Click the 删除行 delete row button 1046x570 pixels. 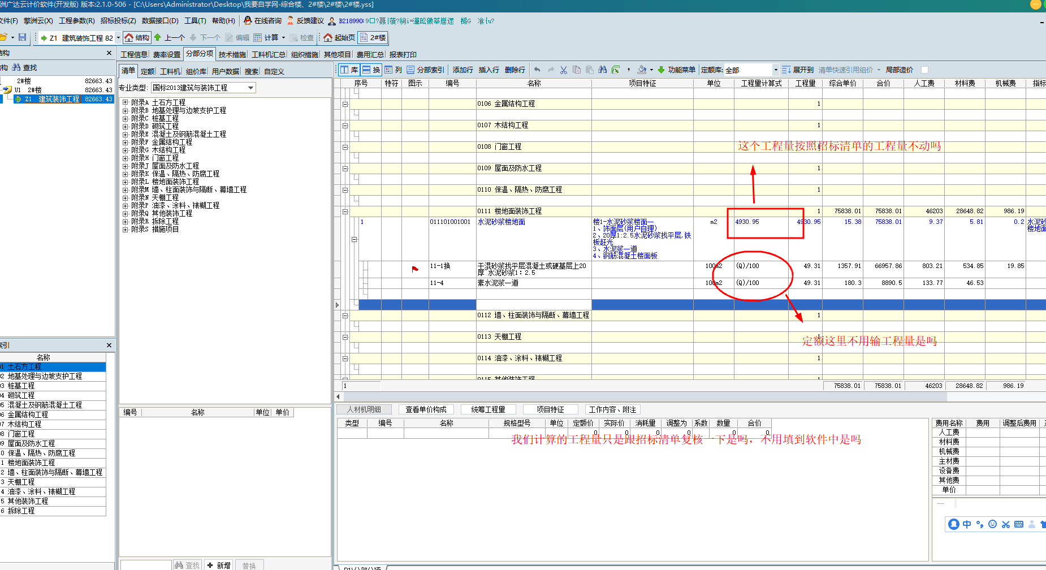click(515, 70)
